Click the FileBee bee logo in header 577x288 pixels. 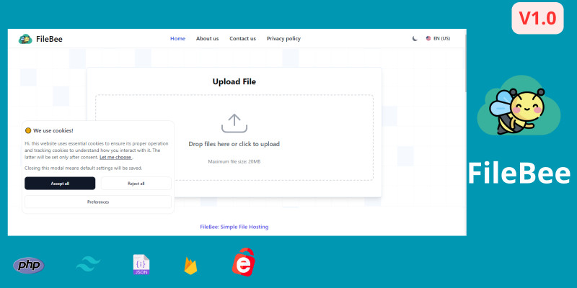(x=25, y=39)
